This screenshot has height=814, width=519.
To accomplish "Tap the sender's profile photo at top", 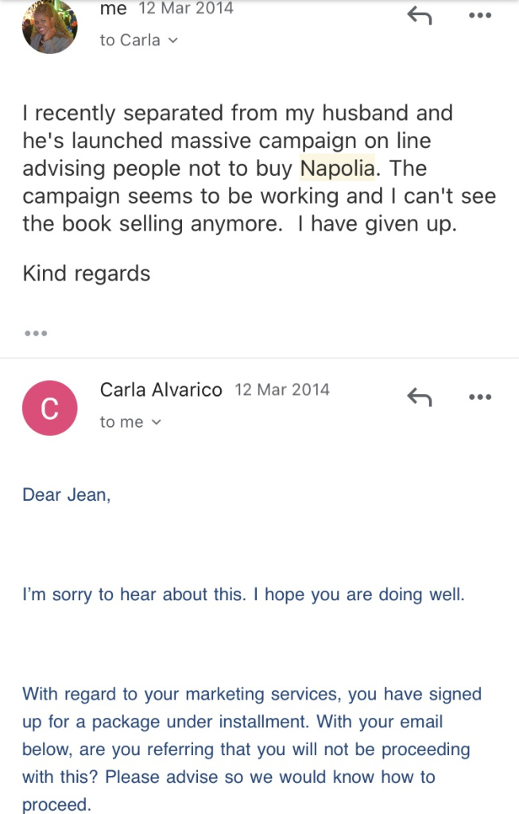I will click(49, 25).
